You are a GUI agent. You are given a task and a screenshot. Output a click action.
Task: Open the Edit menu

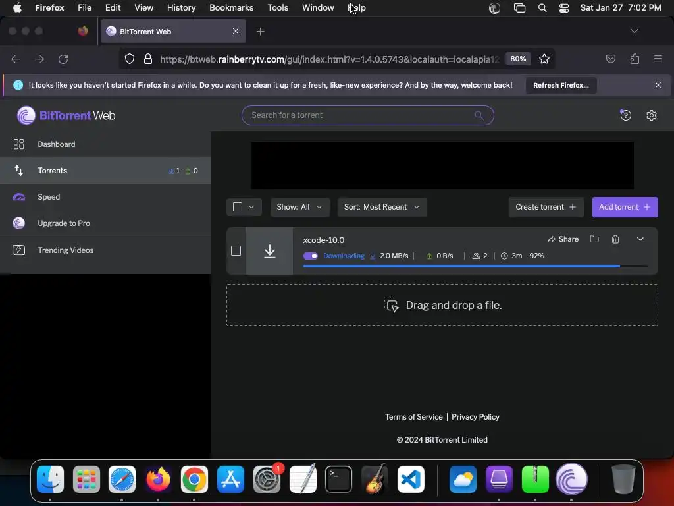113,8
